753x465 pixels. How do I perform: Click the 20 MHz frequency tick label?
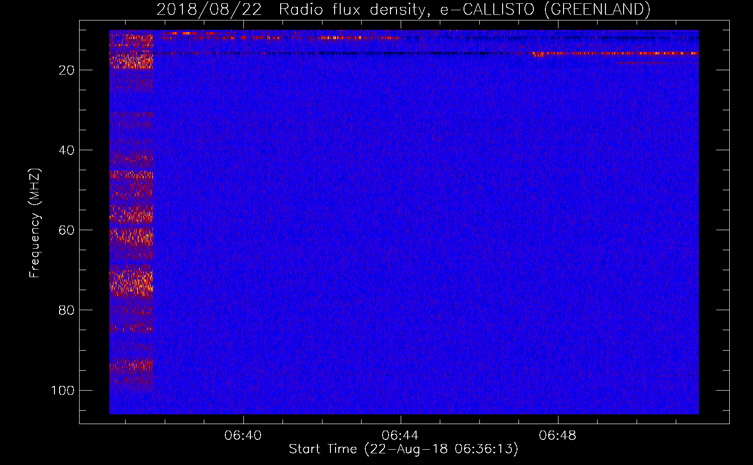[x=67, y=70]
